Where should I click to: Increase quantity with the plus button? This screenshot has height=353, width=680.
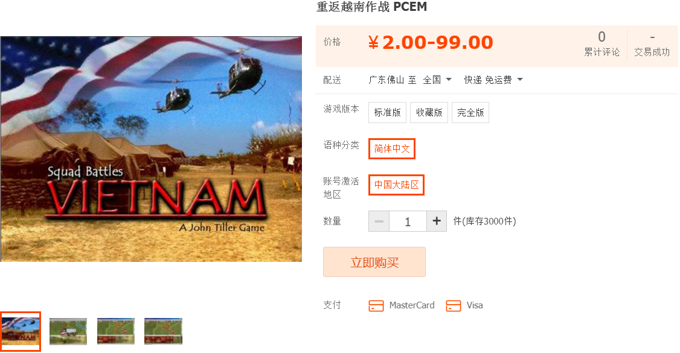pyautogui.click(x=437, y=221)
